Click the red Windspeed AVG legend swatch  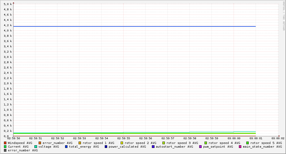5,143
